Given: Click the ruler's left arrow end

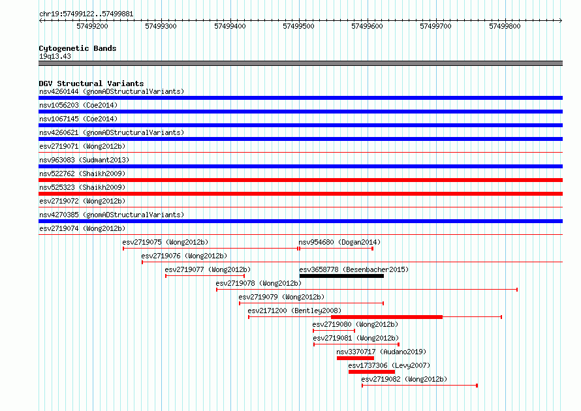Looking at the screenshot, I should [40, 20].
